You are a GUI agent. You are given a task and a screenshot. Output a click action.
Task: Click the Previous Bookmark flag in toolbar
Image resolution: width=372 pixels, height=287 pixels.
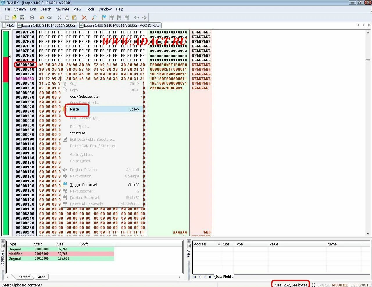coord(119,17)
